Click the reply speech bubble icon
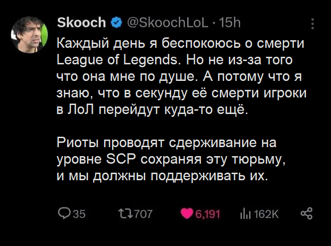The width and height of the screenshot is (331, 246). click(64, 214)
